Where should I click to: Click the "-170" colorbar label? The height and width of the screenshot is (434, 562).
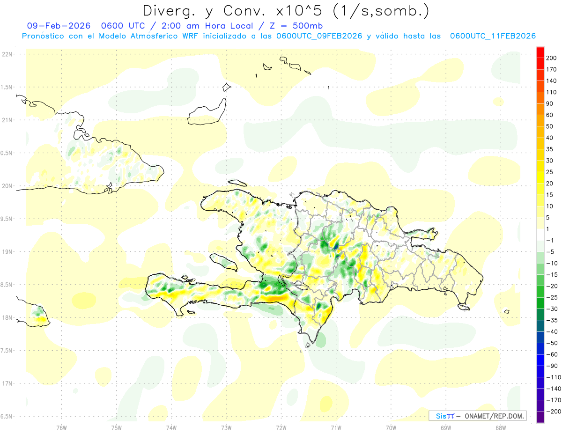(x=553, y=400)
